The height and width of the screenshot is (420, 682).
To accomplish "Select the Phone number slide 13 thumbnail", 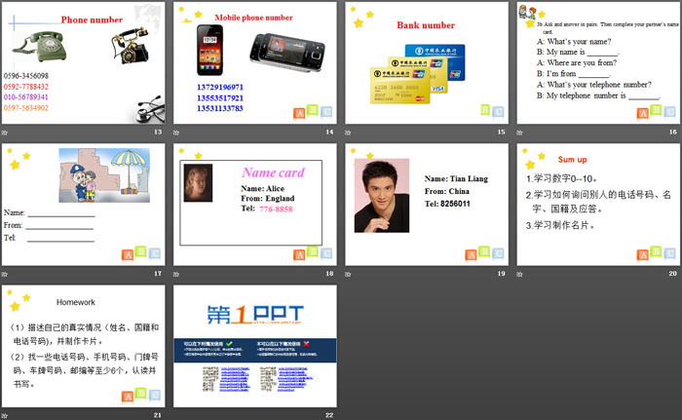I will click(x=83, y=63).
